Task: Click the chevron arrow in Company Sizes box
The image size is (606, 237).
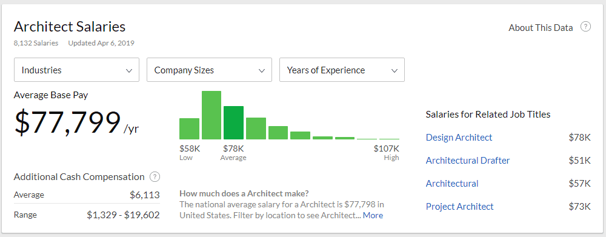Action: [262, 71]
